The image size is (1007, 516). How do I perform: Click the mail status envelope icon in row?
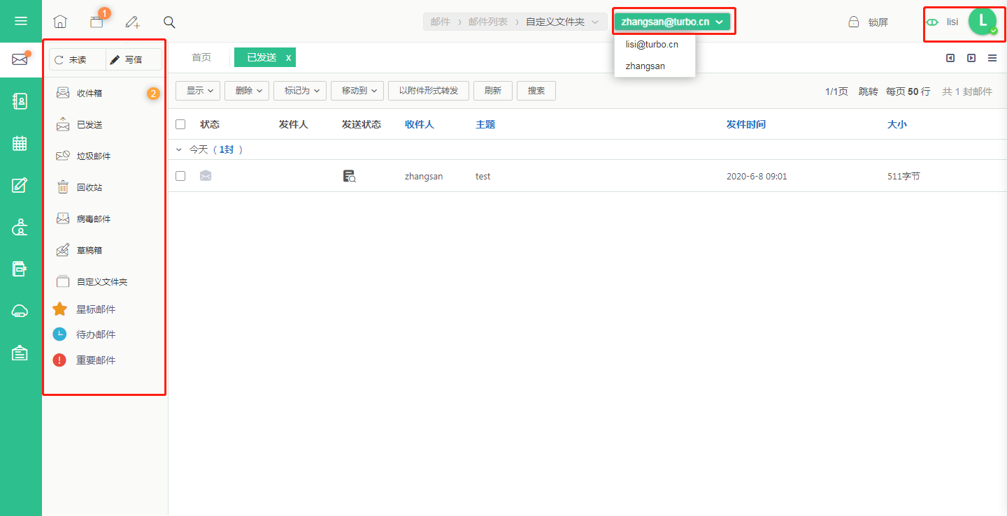(206, 176)
